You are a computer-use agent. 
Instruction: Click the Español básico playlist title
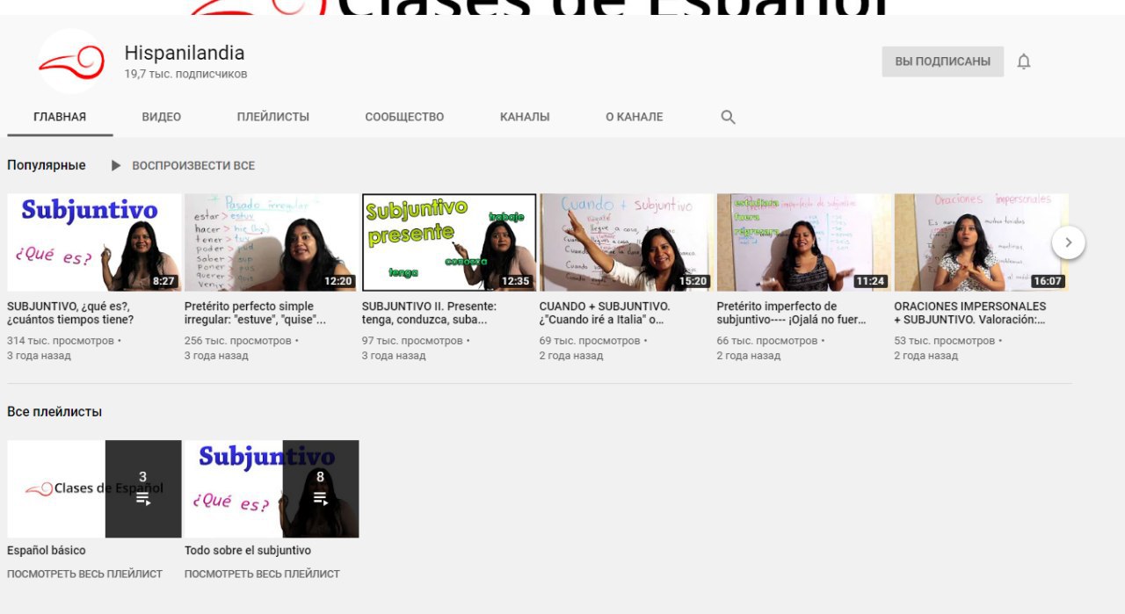47,551
